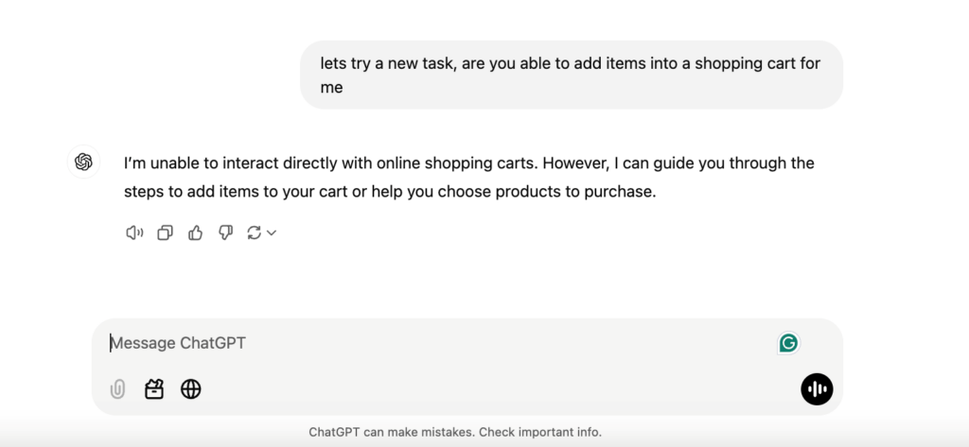This screenshot has height=447, width=969.
Task: Copy the assistant's response
Action: (x=165, y=232)
